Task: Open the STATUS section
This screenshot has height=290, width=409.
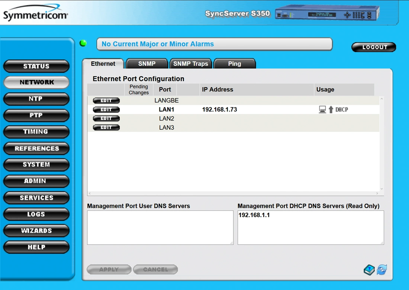Action: click(36, 66)
